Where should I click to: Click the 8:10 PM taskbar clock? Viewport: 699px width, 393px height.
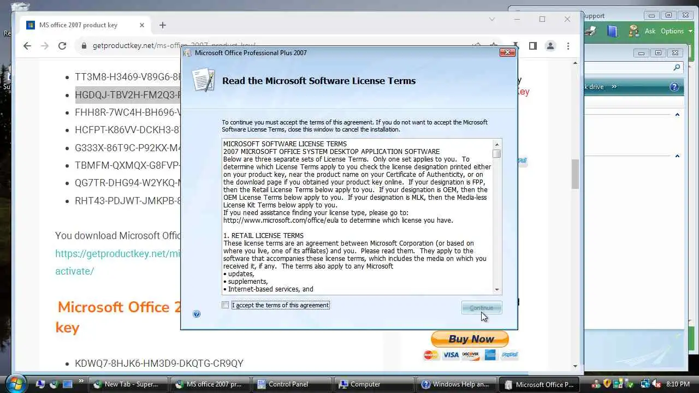tap(678, 384)
